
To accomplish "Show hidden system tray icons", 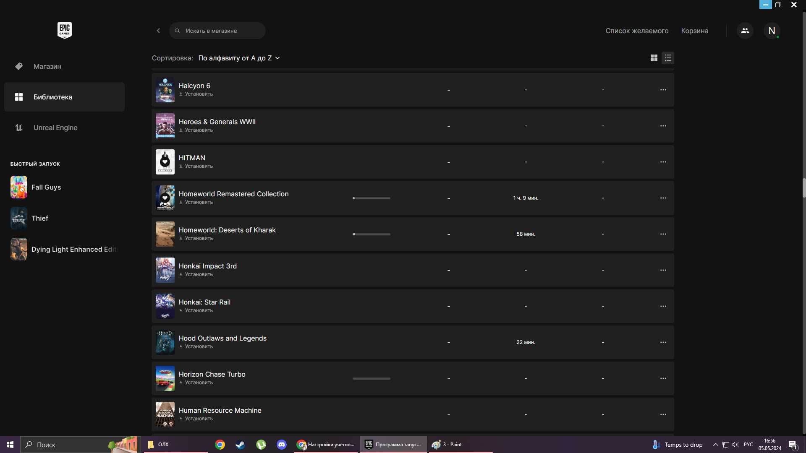I will (x=715, y=445).
